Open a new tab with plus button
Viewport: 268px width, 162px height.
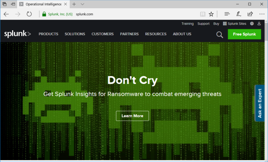click(74, 4)
